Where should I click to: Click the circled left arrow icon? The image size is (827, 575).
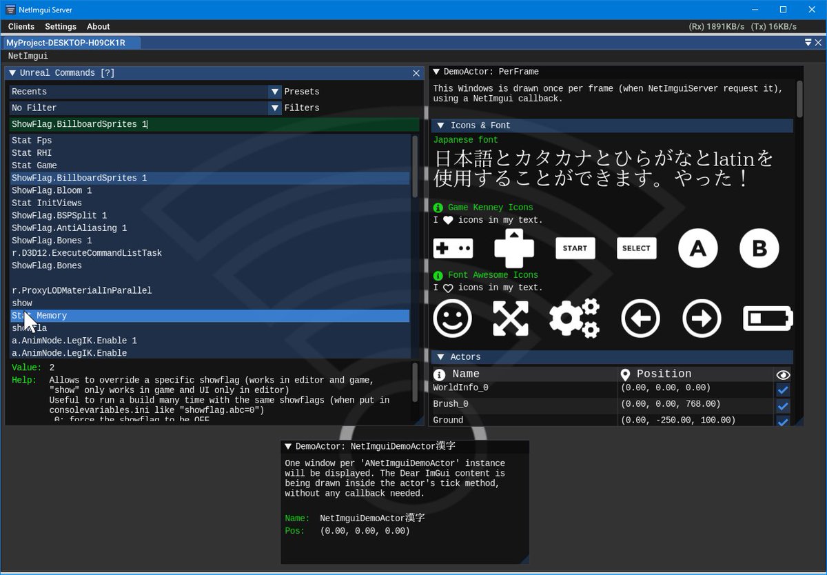click(640, 319)
